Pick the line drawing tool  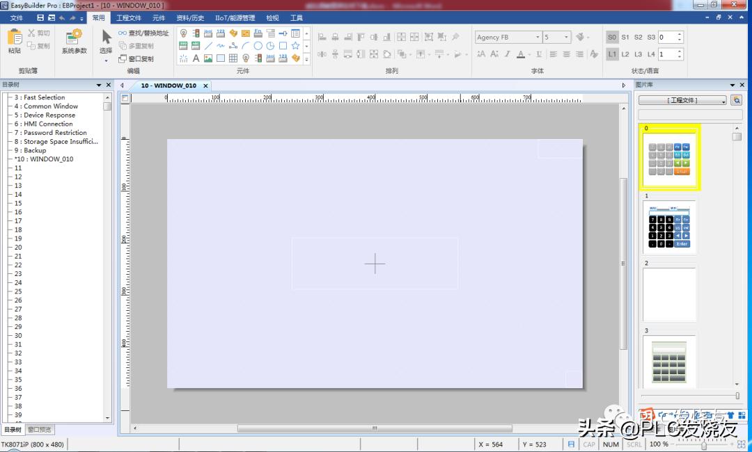(208, 46)
